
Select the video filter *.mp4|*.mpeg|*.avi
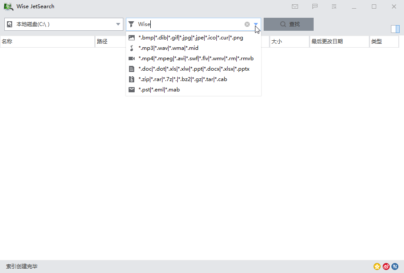(193, 58)
